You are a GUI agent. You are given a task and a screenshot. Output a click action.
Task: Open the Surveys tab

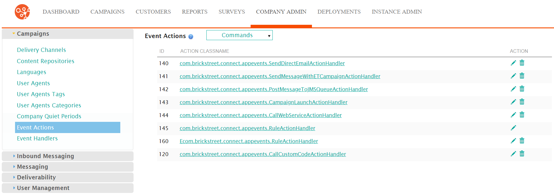pos(232,12)
